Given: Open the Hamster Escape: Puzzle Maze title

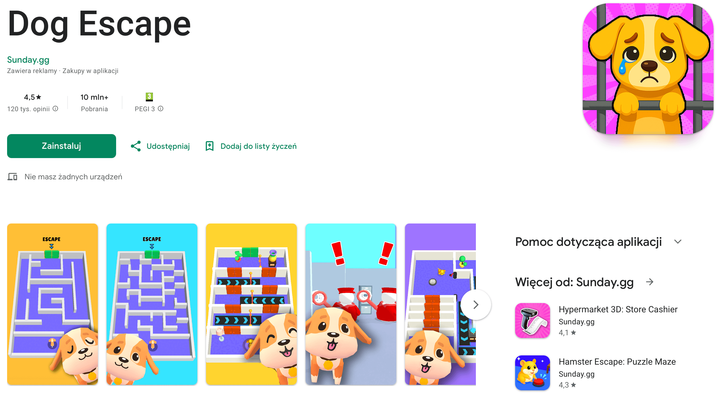Looking at the screenshot, I should 617,362.
